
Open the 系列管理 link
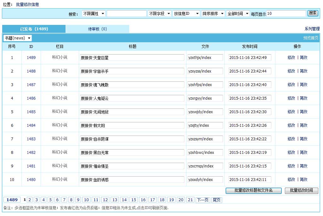click(x=312, y=29)
